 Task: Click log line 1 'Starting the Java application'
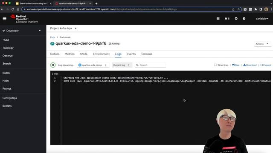pyautogui.click(x=116, y=78)
